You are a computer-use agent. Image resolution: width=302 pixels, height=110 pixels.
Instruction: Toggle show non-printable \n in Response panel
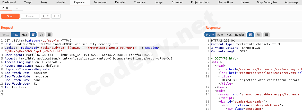(x=258, y=35)
